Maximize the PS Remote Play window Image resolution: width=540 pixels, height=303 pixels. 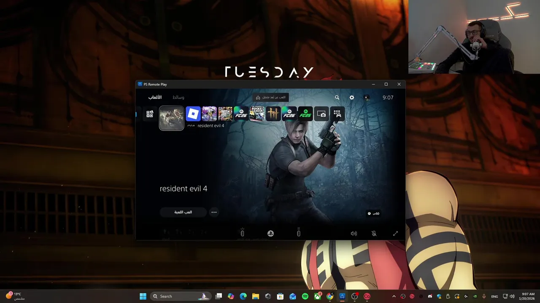pyautogui.click(x=386, y=84)
